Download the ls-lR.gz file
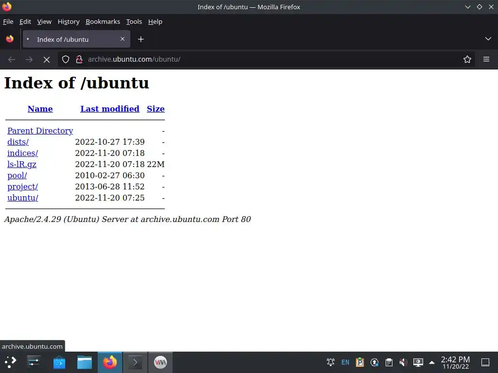 (x=22, y=164)
